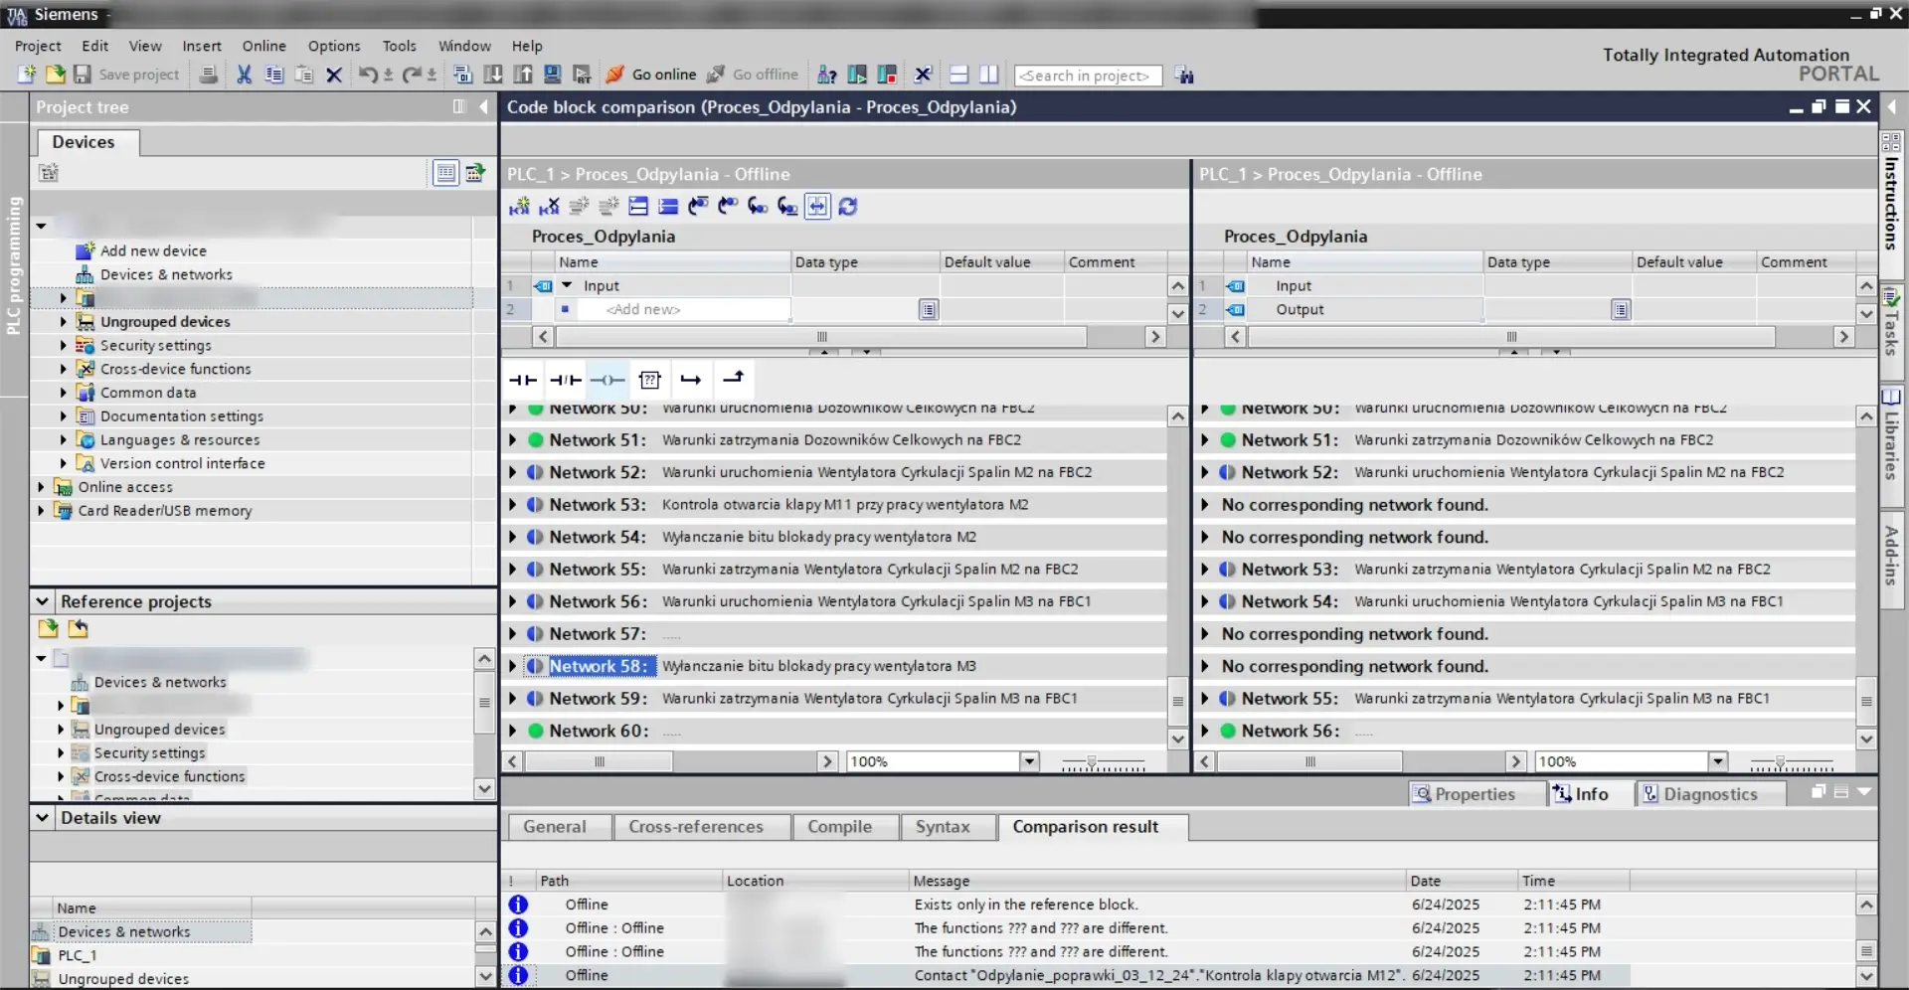Switch to the Comparison result tab
Screen dimensions: 1909x990
pyautogui.click(x=1085, y=826)
